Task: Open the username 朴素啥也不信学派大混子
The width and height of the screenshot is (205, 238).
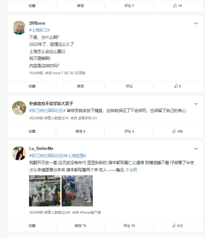Action: pyautogui.click(x=51, y=104)
